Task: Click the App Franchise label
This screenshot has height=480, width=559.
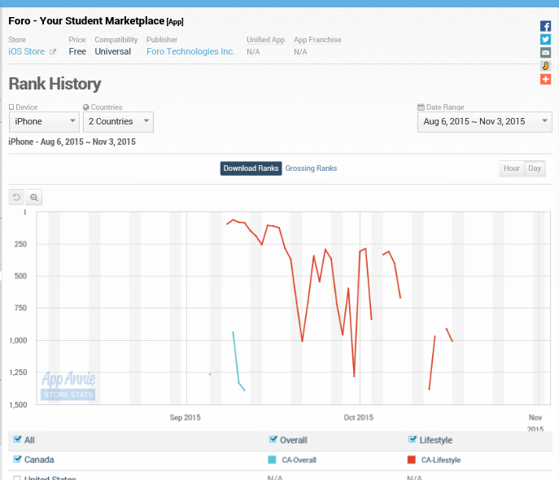Action: click(317, 40)
